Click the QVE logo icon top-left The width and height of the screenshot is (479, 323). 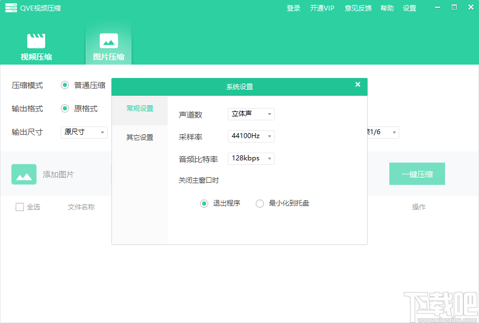point(11,8)
